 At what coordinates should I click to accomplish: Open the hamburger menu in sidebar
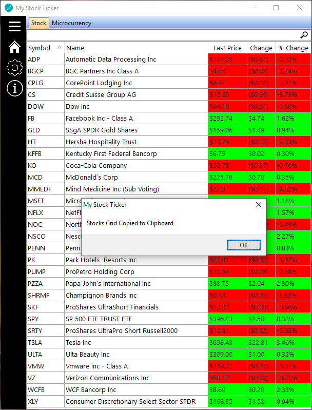[15, 26]
